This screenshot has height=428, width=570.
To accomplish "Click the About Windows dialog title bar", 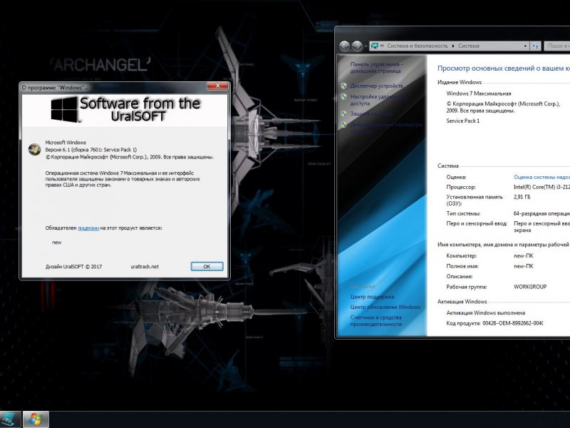I will [113, 87].
